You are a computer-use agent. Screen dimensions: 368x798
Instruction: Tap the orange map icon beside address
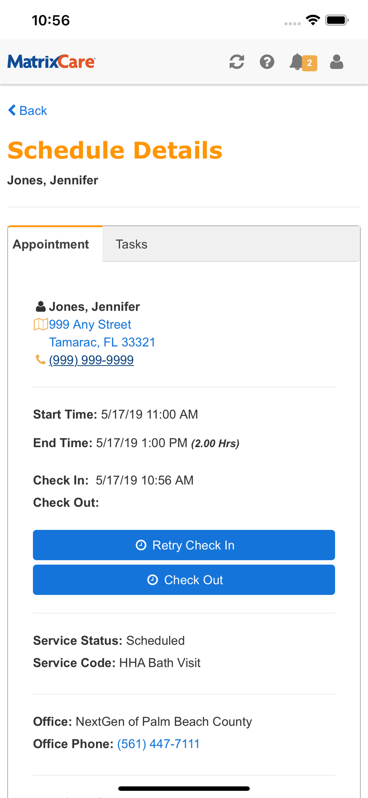tap(41, 324)
